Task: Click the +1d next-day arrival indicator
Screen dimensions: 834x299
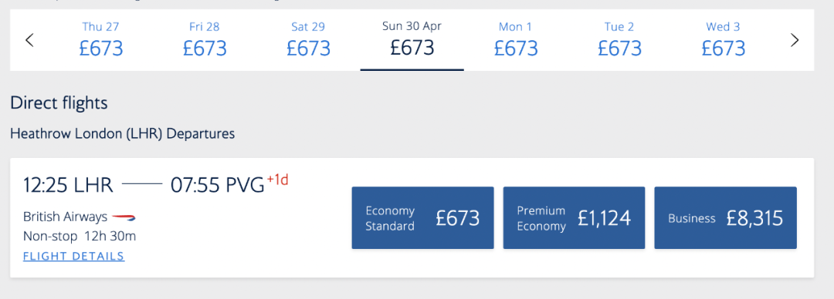Action: click(x=277, y=180)
